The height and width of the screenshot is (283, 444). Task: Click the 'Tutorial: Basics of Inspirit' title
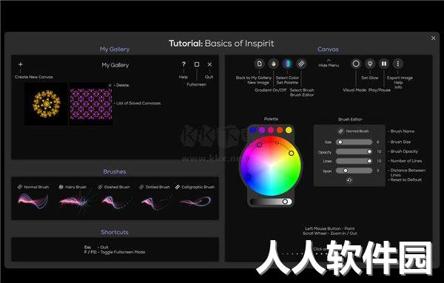click(221, 44)
